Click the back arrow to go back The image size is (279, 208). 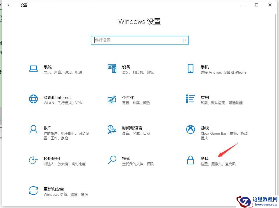(x=10, y=5)
